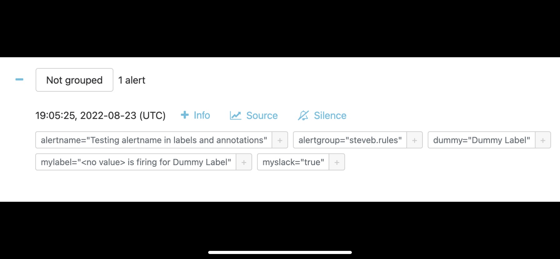Click the plus icon next to alertname label
This screenshot has height=259, width=560.
pos(280,140)
